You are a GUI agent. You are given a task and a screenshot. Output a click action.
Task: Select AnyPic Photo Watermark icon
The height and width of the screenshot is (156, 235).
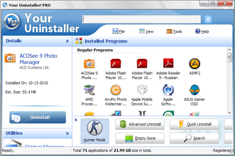pyautogui.click(x=115, y=90)
